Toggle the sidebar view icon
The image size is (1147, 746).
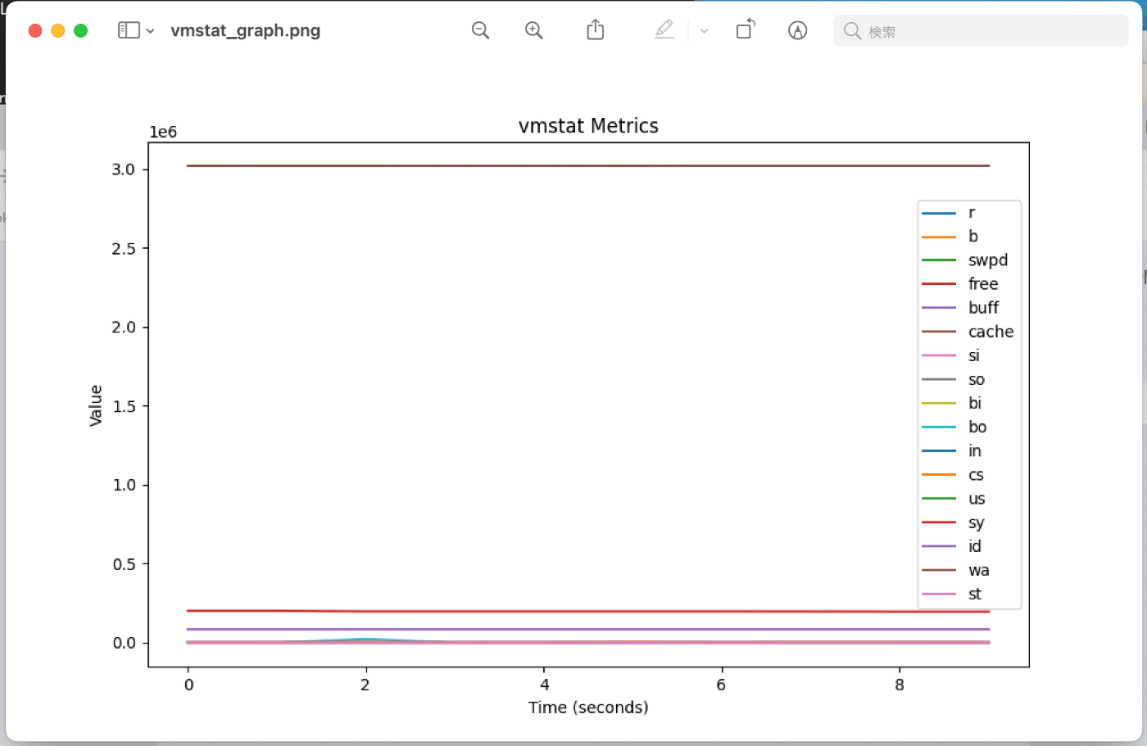tap(129, 30)
